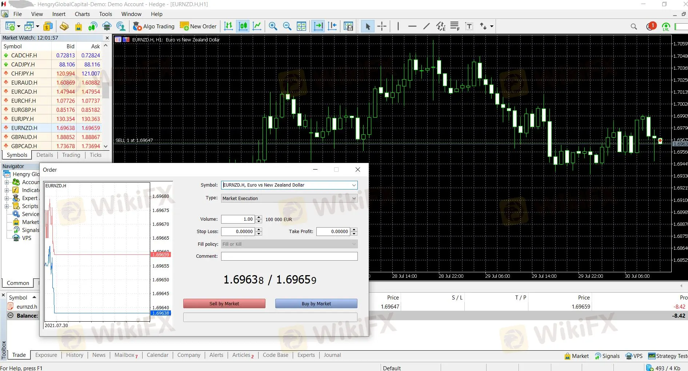Toggle Algo Trading button
The image size is (688, 371).
click(153, 26)
